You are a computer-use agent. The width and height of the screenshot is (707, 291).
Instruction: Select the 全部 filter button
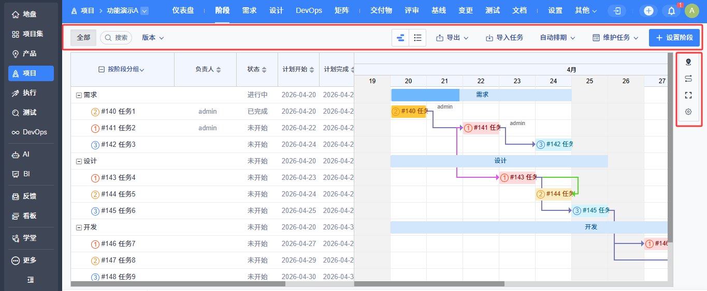pyautogui.click(x=83, y=38)
